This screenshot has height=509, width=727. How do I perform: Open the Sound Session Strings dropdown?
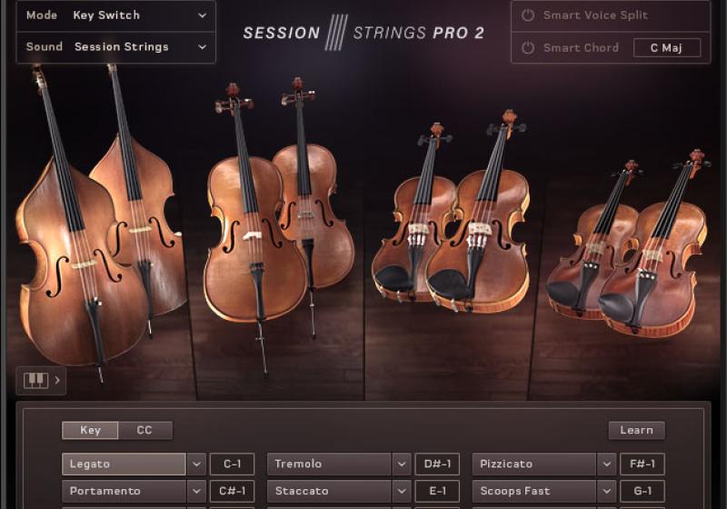116,47
